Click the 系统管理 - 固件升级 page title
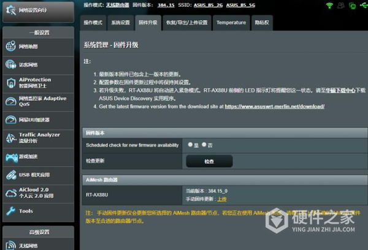Screen dimensions: 368x250 (x=111, y=45)
